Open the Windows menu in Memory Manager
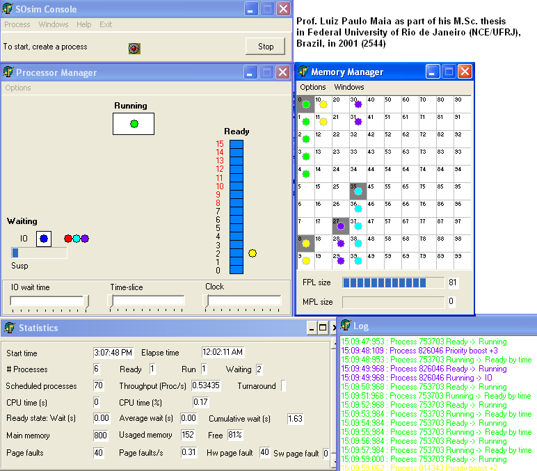The width and height of the screenshot is (537, 471). (348, 87)
